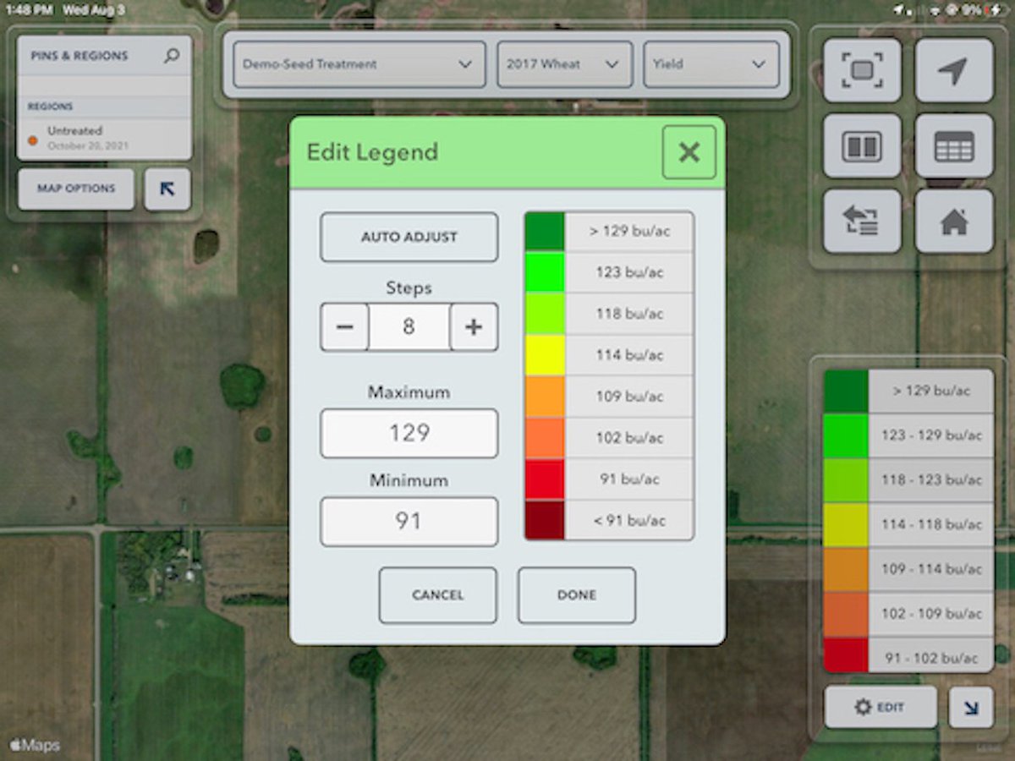The width and height of the screenshot is (1015, 761).
Task: Tap red swatch for 91 bu/ac in dialog
Action: click(545, 479)
